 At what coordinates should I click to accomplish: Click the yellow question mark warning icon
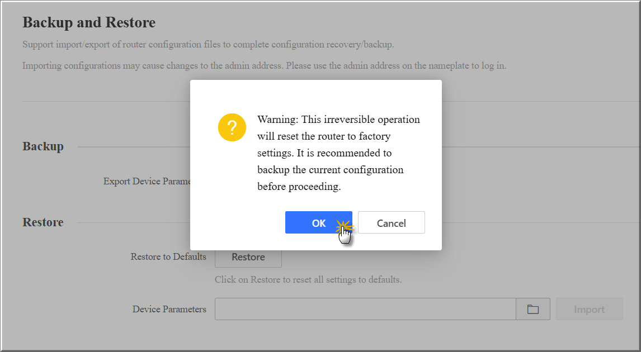(x=232, y=127)
